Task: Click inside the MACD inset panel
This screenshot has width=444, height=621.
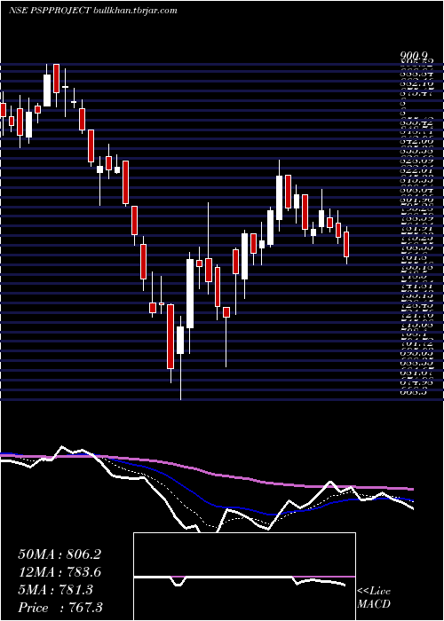Action: point(244,577)
